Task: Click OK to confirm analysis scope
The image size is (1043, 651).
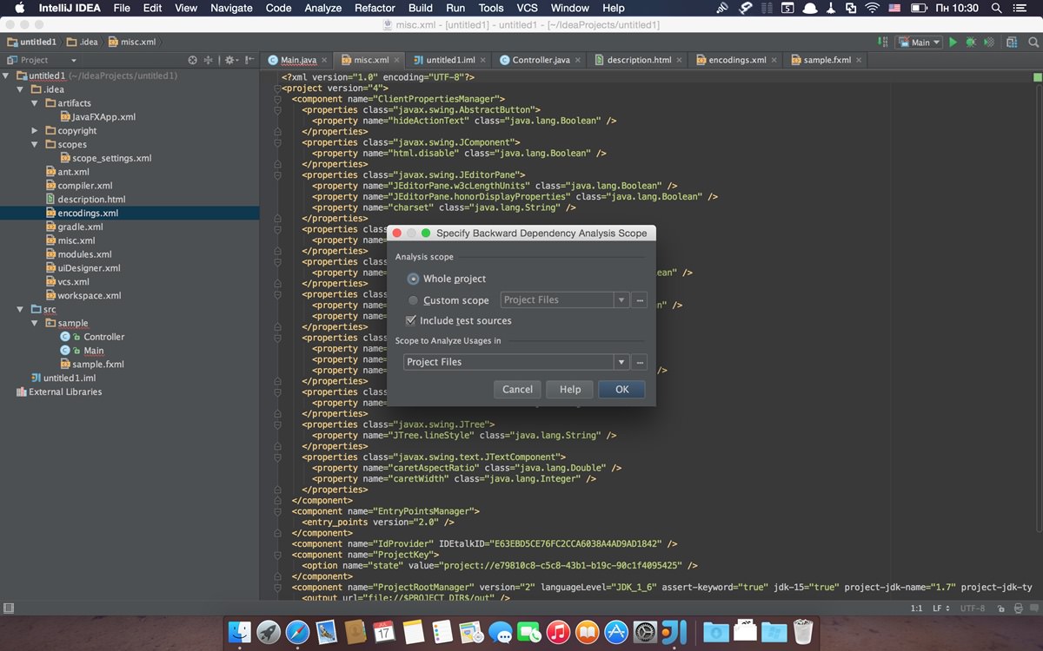Action: 621,389
